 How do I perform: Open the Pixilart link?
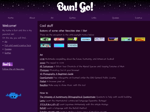pyautogui.click(x=43, y=81)
